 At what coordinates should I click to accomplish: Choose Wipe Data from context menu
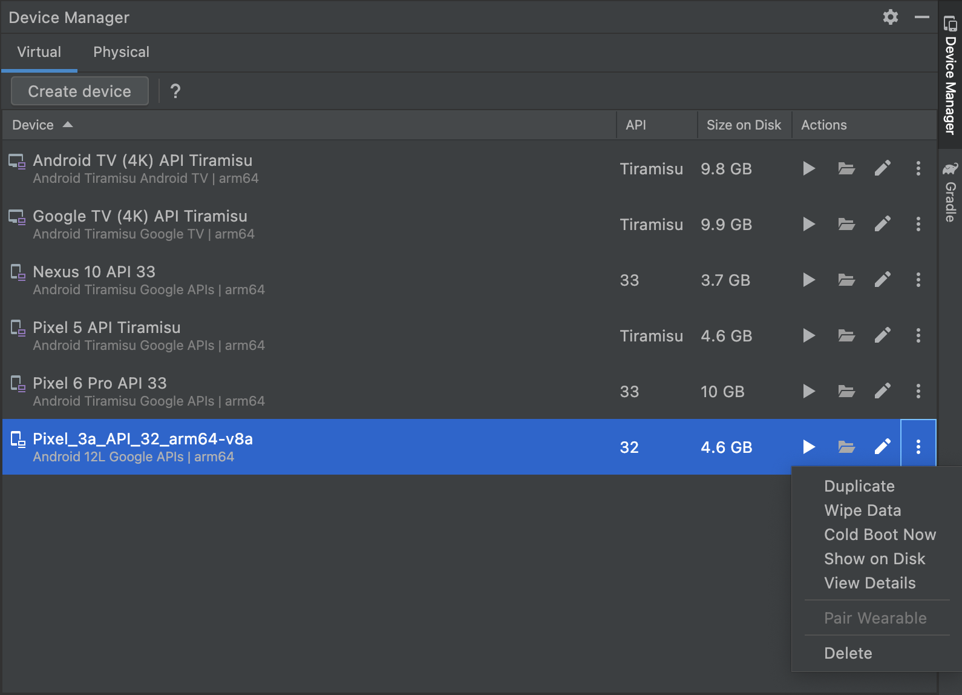click(862, 510)
